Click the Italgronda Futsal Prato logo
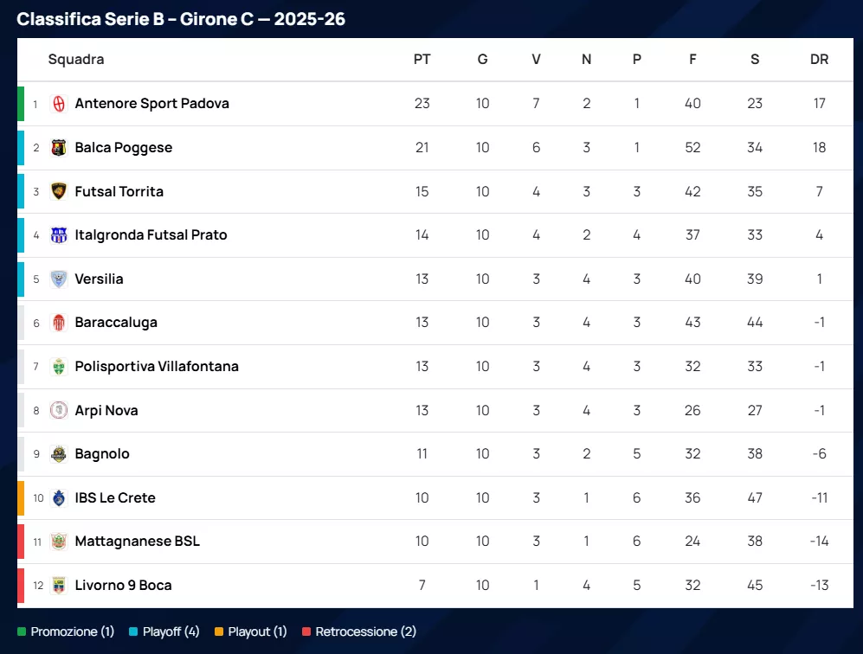This screenshot has width=863, height=654. tap(59, 235)
